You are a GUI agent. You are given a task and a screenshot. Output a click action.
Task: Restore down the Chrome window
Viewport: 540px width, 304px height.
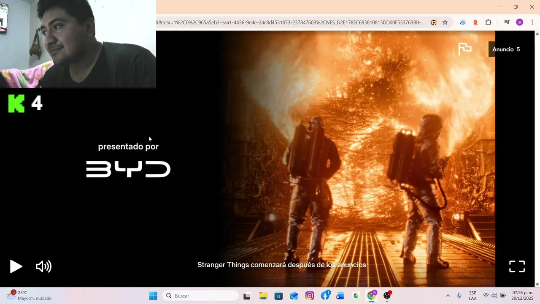click(516, 7)
